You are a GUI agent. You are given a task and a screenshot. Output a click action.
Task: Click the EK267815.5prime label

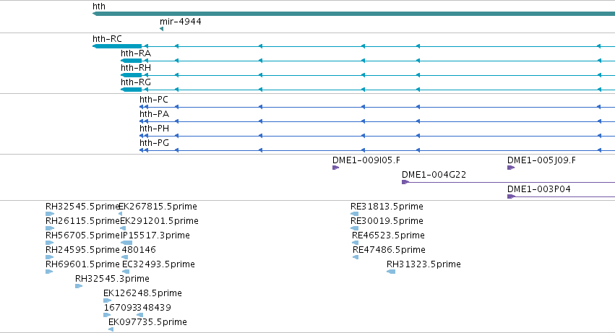click(x=158, y=207)
